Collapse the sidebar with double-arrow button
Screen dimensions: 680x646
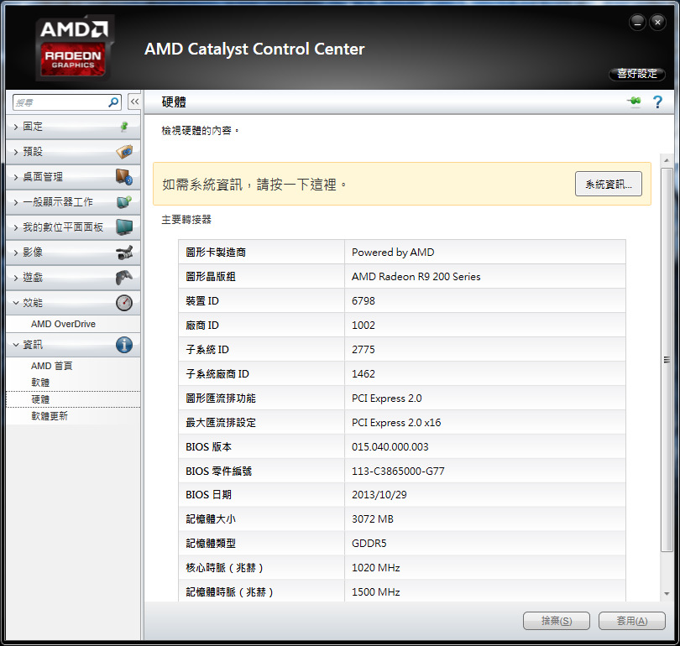pos(134,102)
